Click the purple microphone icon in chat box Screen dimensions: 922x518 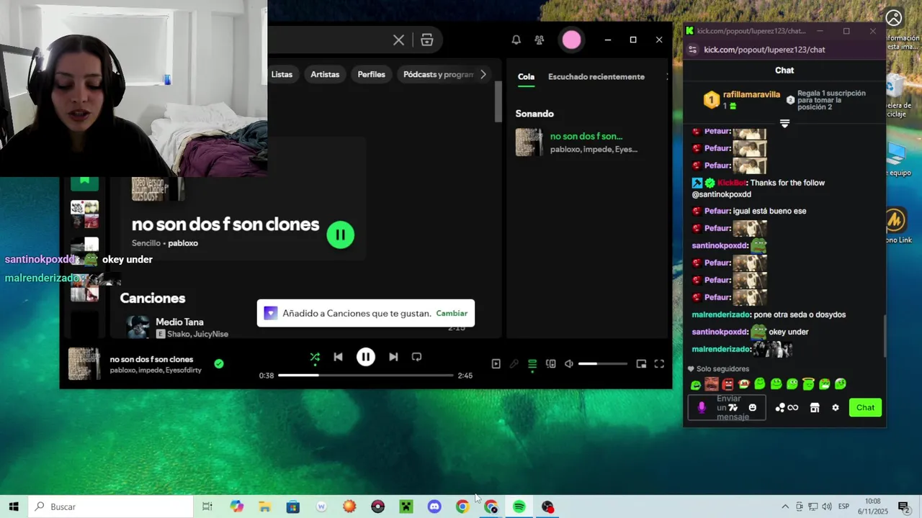(x=702, y=407)
